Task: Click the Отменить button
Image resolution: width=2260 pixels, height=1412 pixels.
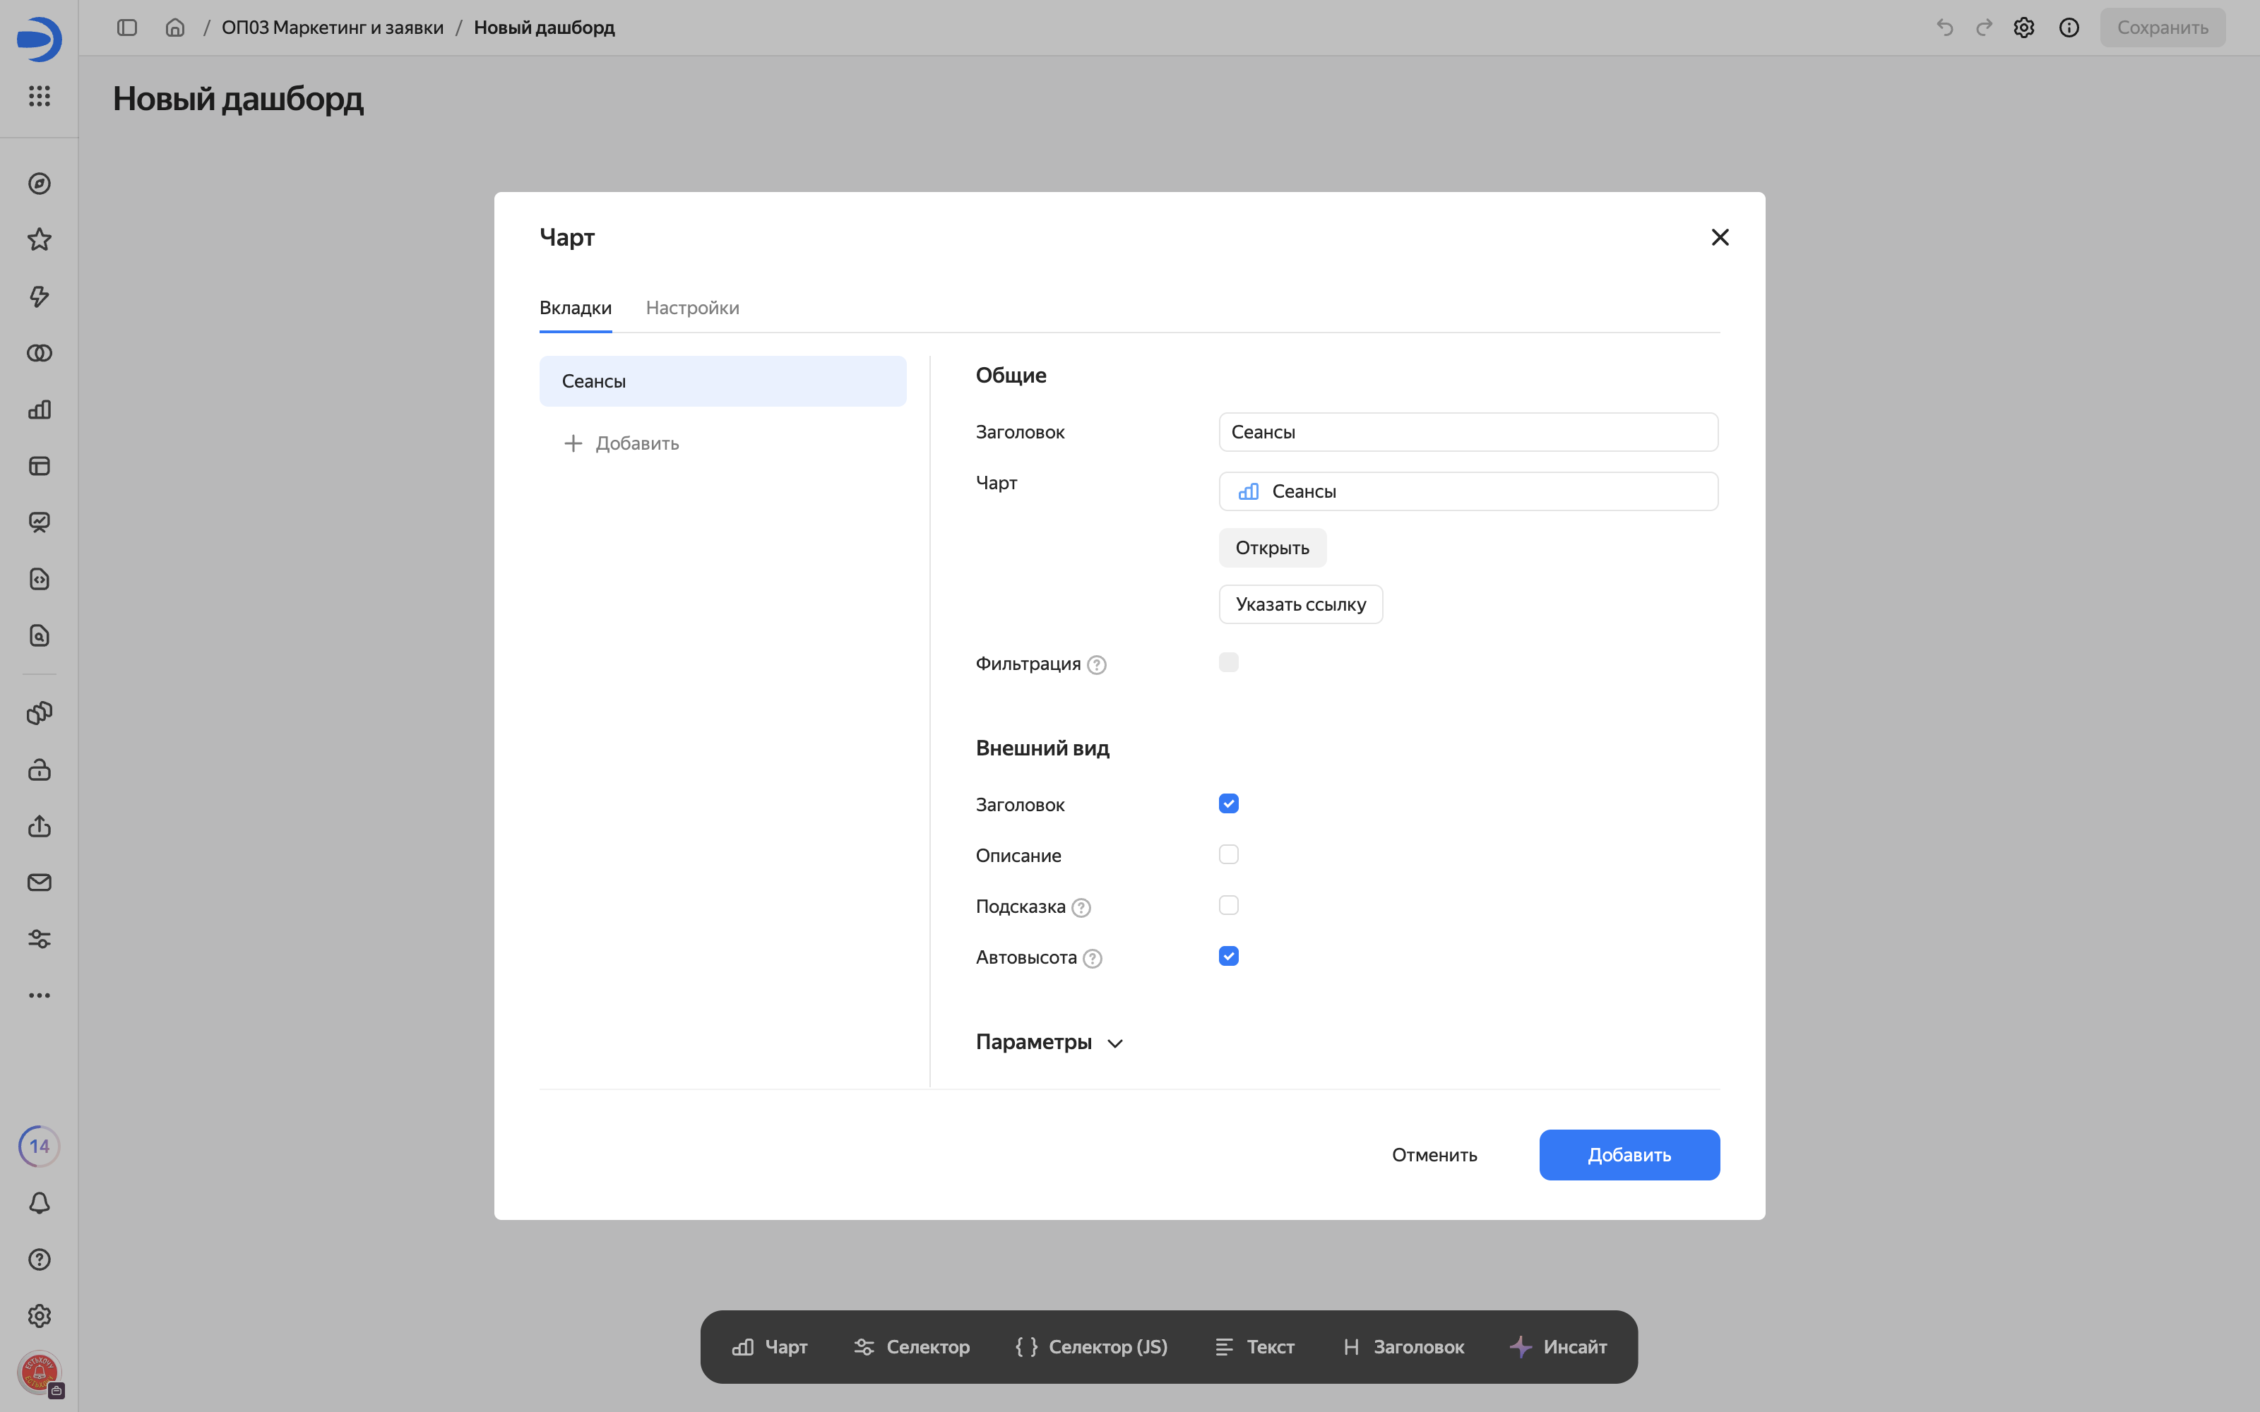Action: (1434, 1155)
